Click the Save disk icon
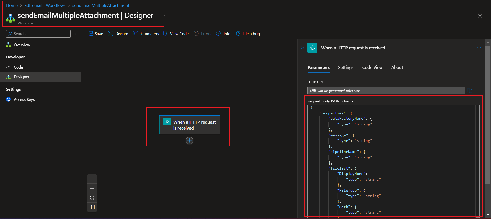 click(x=91, y=34)
